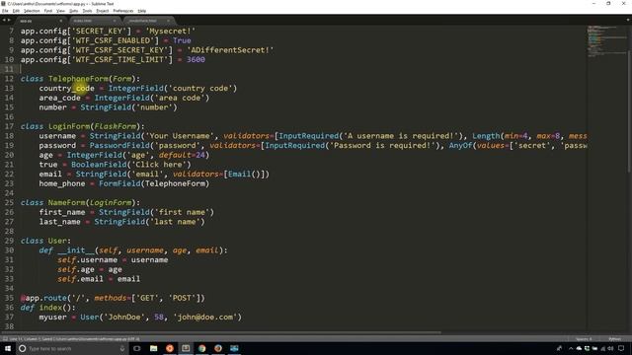Image resolution: width=632 pixels, height=355 pixels.
Task: Click the green tray icon beside OneDrive
Action: [x=587, y=348]
